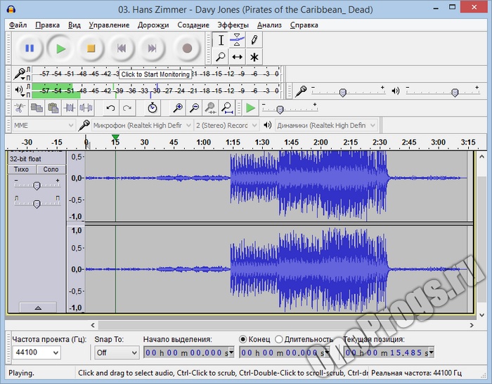Adjust the playback volume slider
The height and width of the screenshot is (384, 492).
click(455, 93)
